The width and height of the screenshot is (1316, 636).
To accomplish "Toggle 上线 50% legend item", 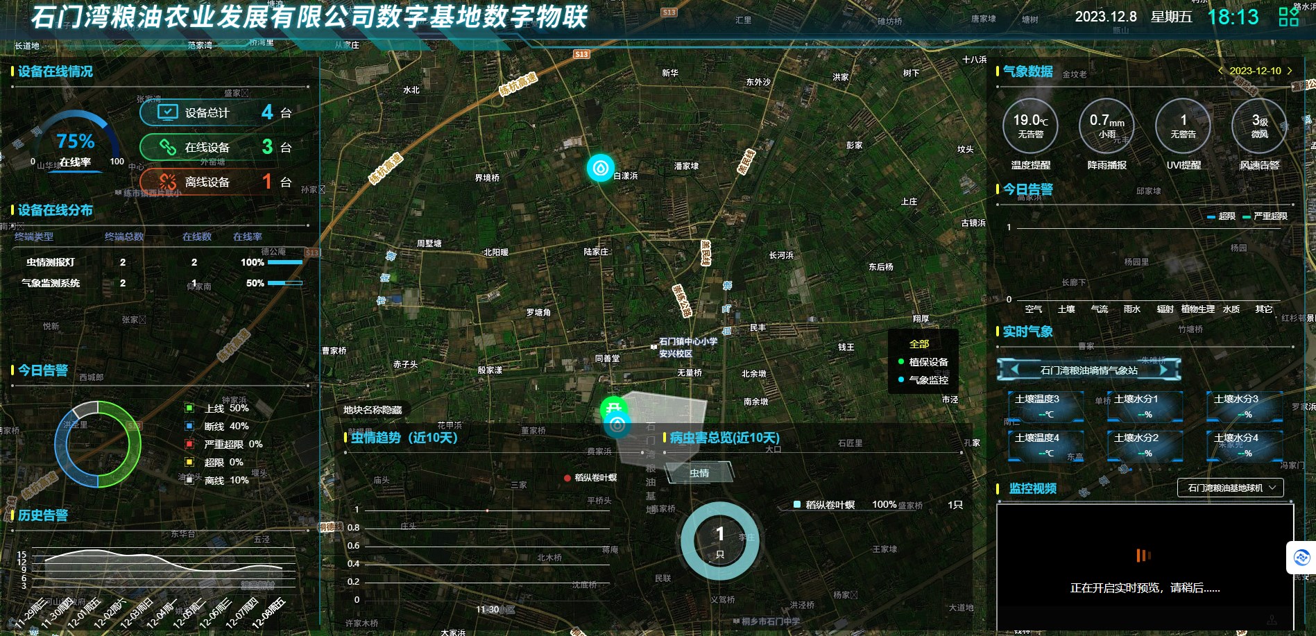I will pos(216,409).
